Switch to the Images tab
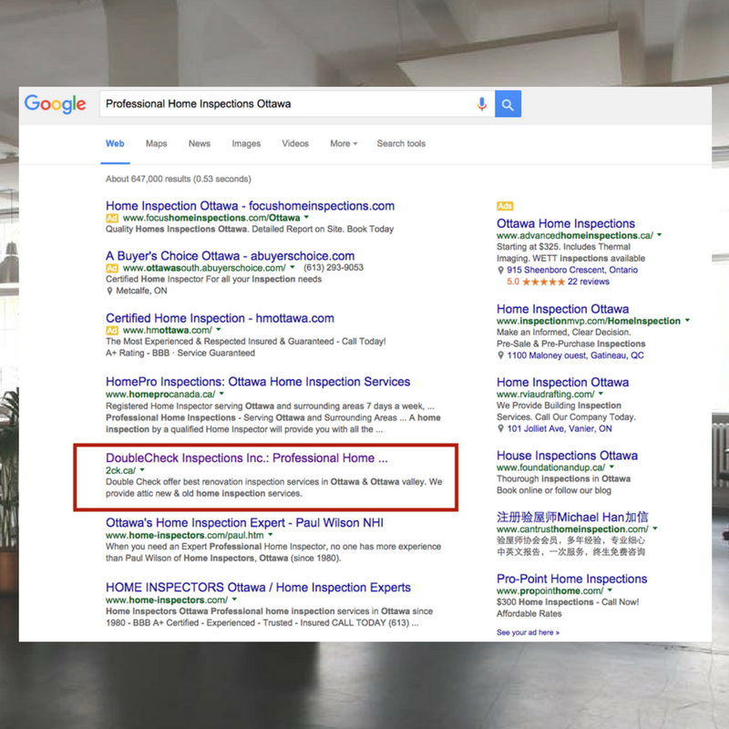The height and width of the screenshot is (729, 729). pyautogui.click(x=246, y=144)
